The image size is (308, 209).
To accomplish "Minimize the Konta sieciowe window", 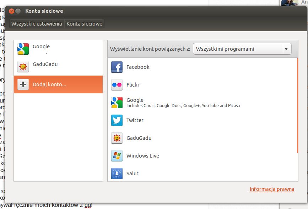I will 18,11.
